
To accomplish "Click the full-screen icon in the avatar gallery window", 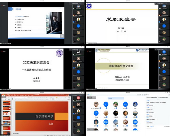I will (143, 95).
